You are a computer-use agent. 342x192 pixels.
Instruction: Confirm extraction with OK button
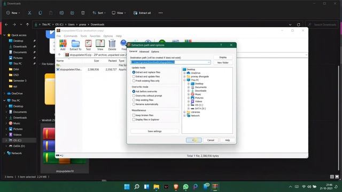pos(193,140)
